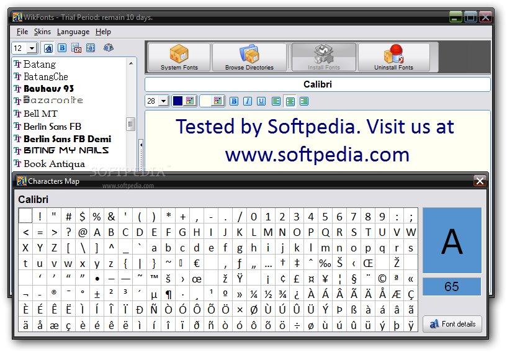Image resolution: width=507 pixels, height=352 pixels.
Task: Click Browse Directories button
Action: coord(249,57)
